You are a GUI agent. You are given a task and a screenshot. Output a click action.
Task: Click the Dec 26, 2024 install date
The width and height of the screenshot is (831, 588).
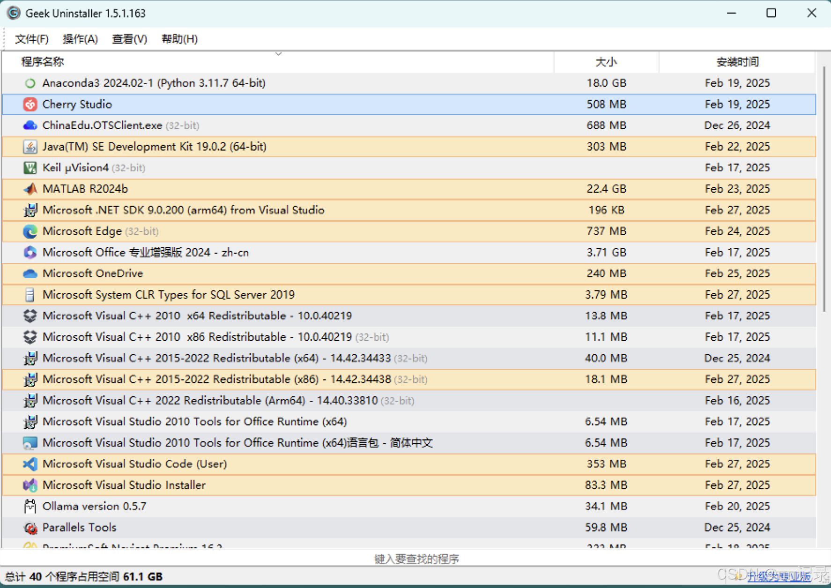[737, 125]
